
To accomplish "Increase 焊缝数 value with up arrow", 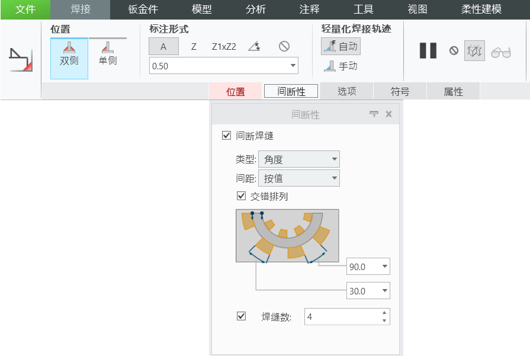I will tap(384, 313).
